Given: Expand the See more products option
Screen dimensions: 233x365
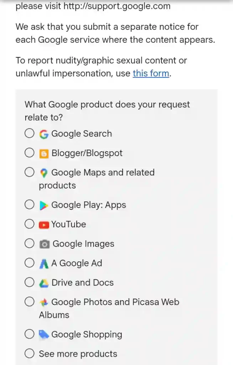Looking at the screenshot, I should pos(30,354).
